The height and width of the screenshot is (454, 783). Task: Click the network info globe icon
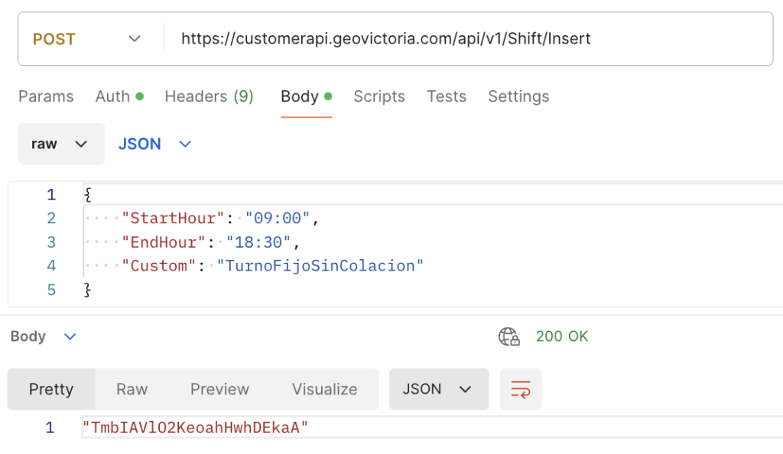508,336
